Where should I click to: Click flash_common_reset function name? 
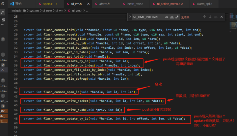(60, 35)
